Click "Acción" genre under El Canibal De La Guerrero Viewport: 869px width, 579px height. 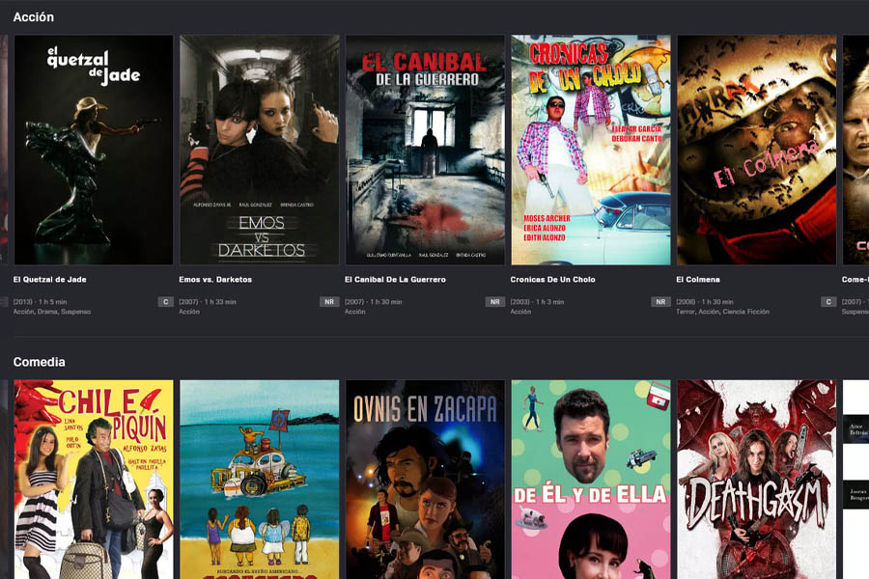click(x=354, y=312)
